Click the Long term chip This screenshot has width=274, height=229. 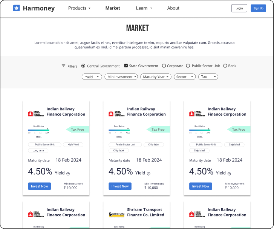pos(38,151)
